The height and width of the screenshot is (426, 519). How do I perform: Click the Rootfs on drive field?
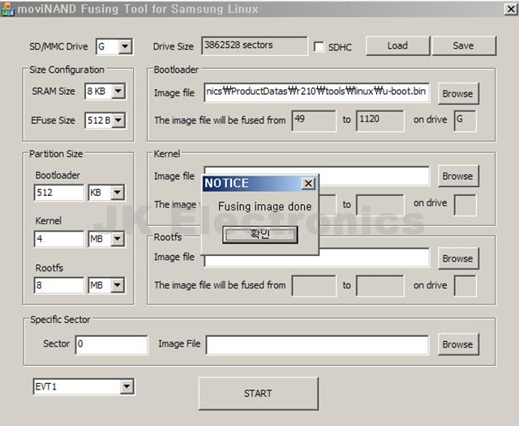(x=465, y=286)
